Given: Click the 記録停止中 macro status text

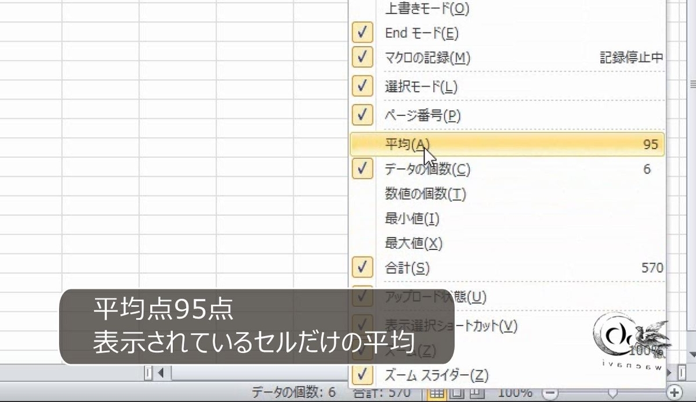Looking at the screenshot, I should click(x=631, y=57).
